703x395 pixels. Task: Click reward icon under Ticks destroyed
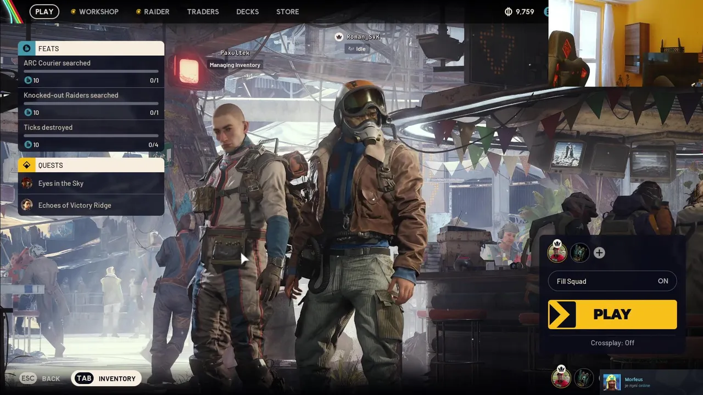pos(28,145)
